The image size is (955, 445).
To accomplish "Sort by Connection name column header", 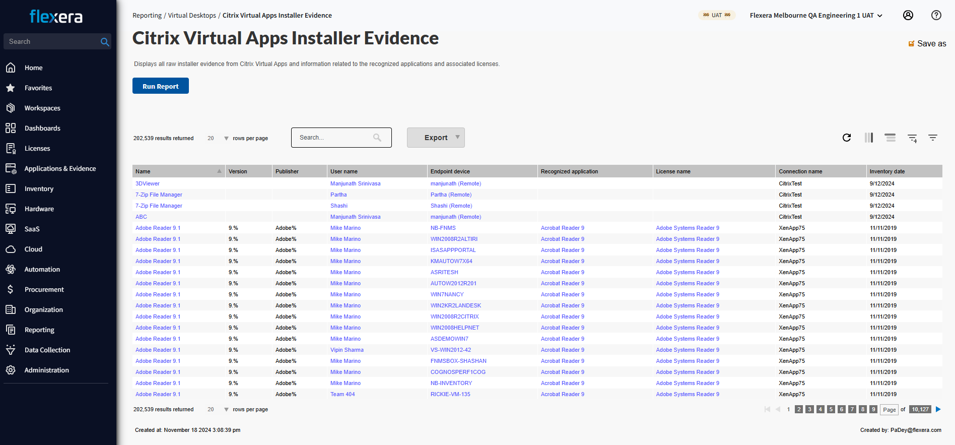I will point(821,171).
